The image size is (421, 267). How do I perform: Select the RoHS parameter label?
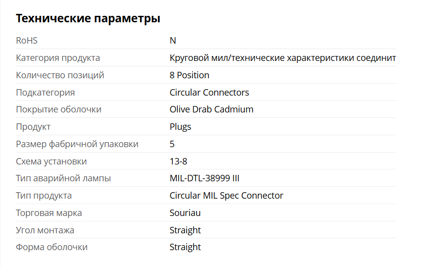(x=27, y=41)
